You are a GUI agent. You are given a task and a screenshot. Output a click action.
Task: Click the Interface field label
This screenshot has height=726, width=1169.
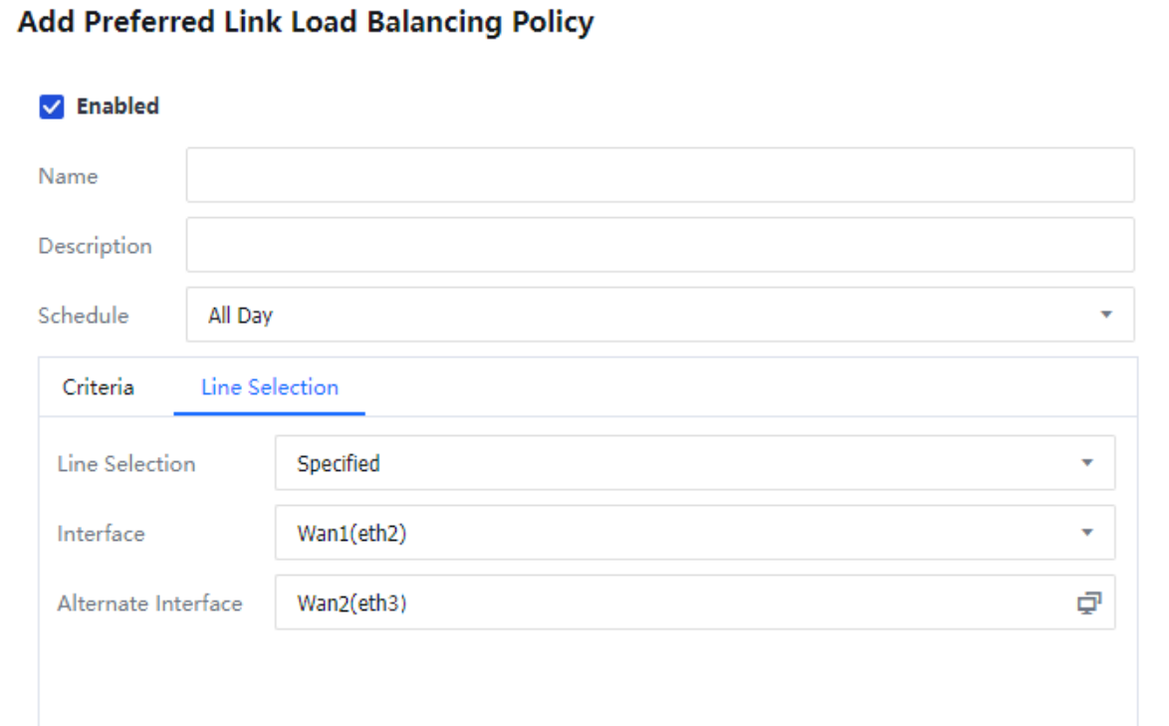click(101, 534)
